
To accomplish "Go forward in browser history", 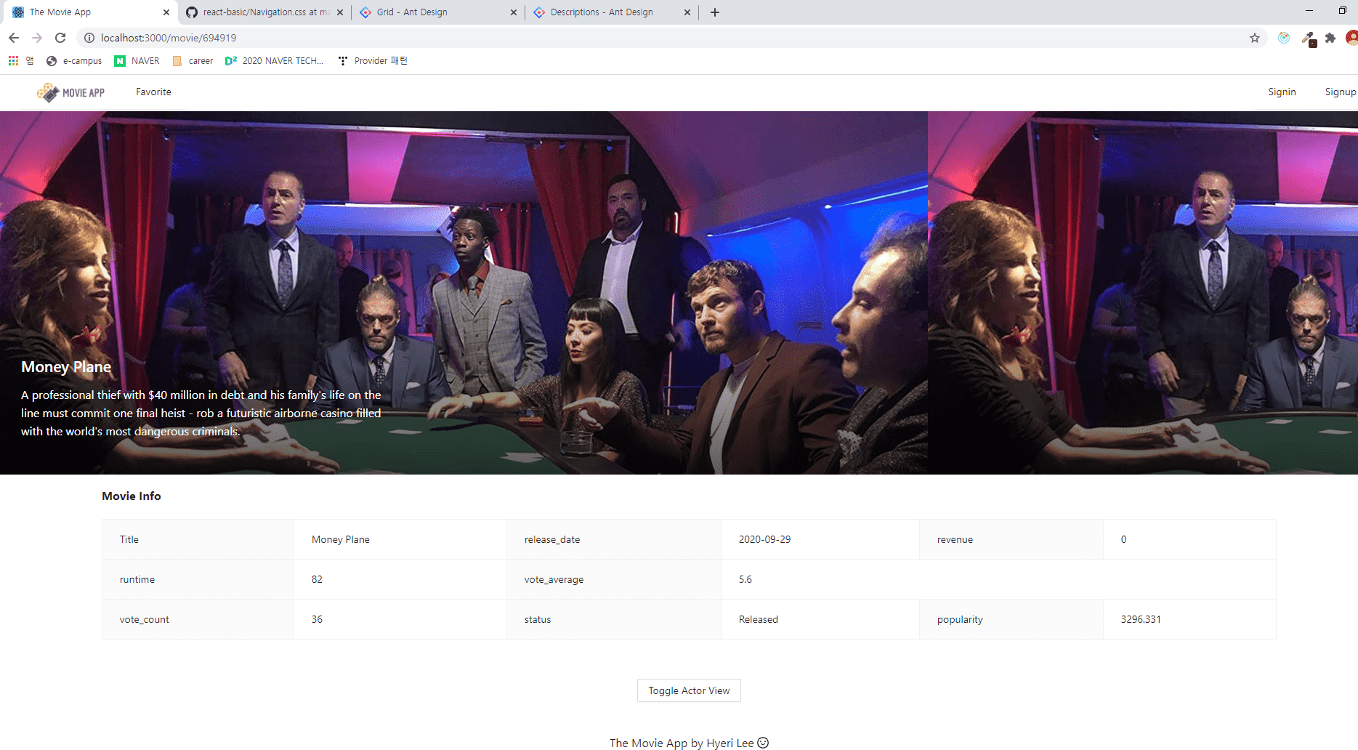I will coord(37,38).
